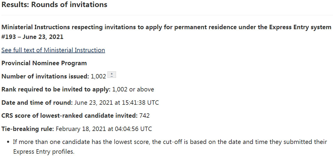Click the 1,002 invitations issued value
The height and width of the screenshot is (159, 333).
click(x=98, y=76)
